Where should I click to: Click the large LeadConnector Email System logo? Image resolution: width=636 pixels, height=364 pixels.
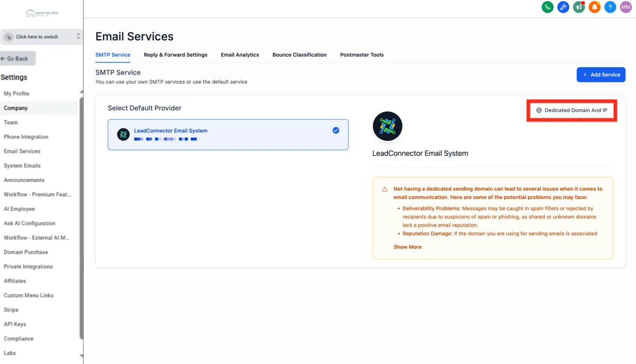coord(387,126)
